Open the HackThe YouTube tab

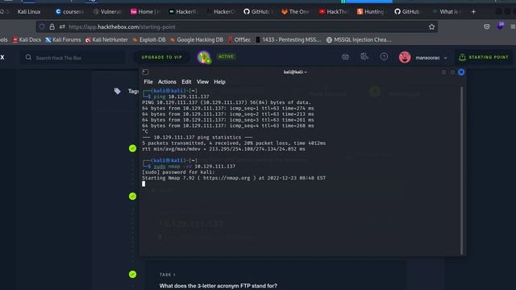click(x=333, y=11)
